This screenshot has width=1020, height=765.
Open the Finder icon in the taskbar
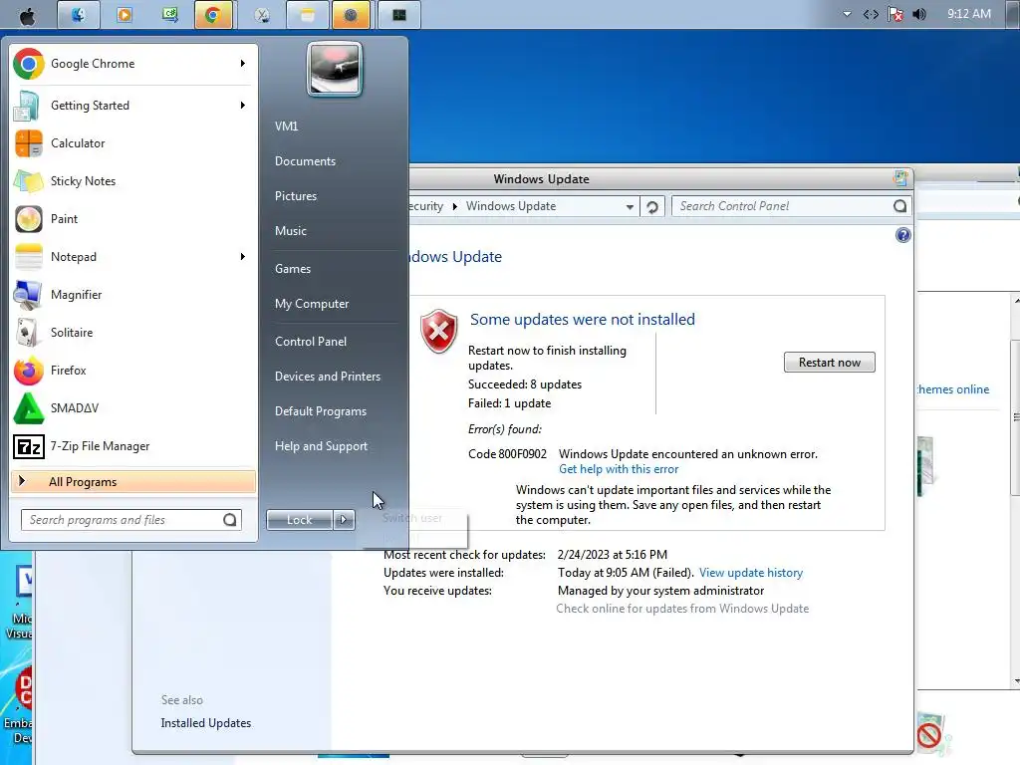click(x=78, y=15)
